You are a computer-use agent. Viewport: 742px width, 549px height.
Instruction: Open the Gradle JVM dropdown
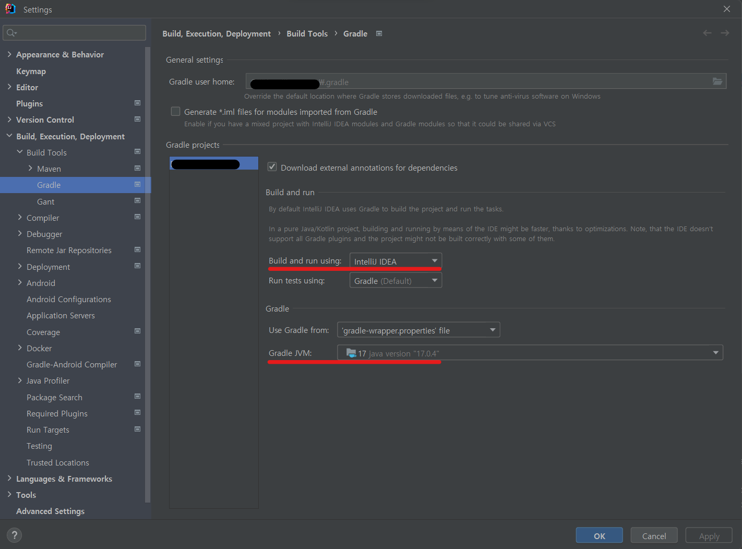pyautogui.click(x=530, y=353)
